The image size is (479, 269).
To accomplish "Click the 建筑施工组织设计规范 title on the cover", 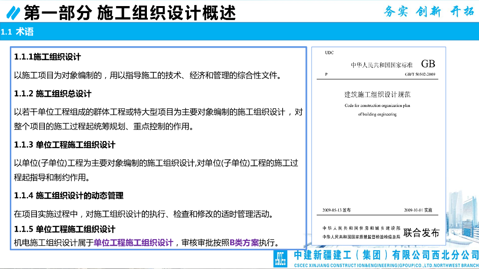I will (377, 94).
